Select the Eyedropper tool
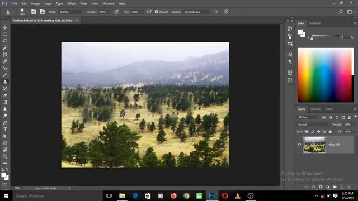 tap(5, 61)
